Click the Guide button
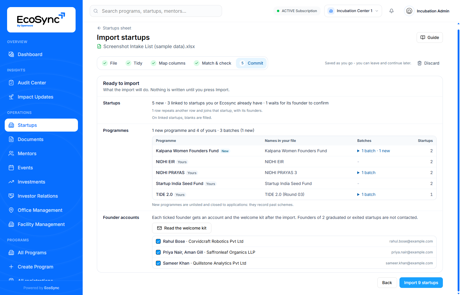This screenshot has width=460, height=295. coord(430,37)
